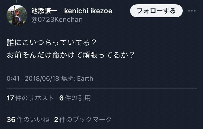Click the 2018/06/18 post date
The height and width of the screenshot is (129, 203).
(41, 79)
